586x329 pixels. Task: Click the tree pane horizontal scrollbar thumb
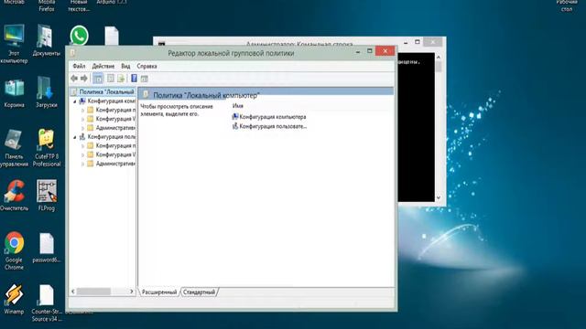pyautogui.click(x=93, y=292)
